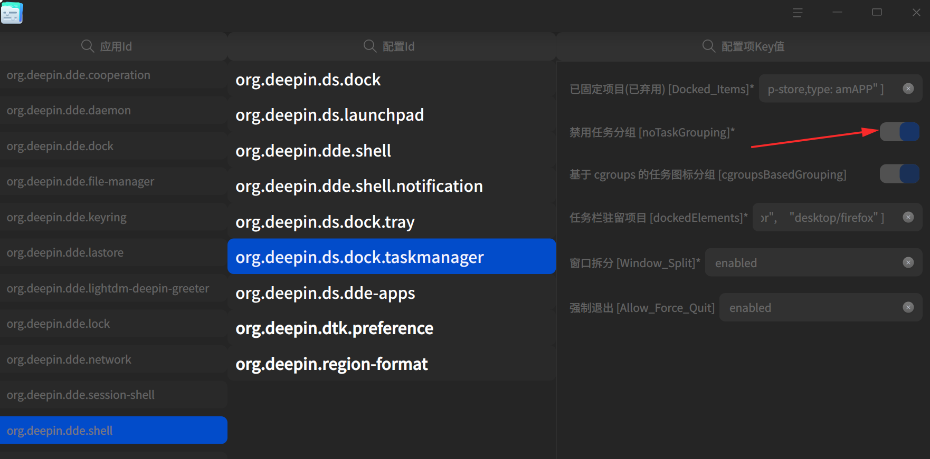Click the Window_Split enabled input field
Screen dimensions: 930x459
tap(802, 263)
